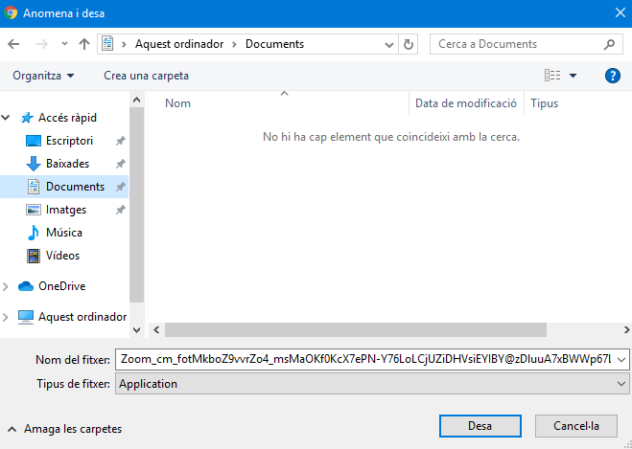This screenshot has width=632, height=449.
Task: Click the view layout icon
Action: click(552, 76)
